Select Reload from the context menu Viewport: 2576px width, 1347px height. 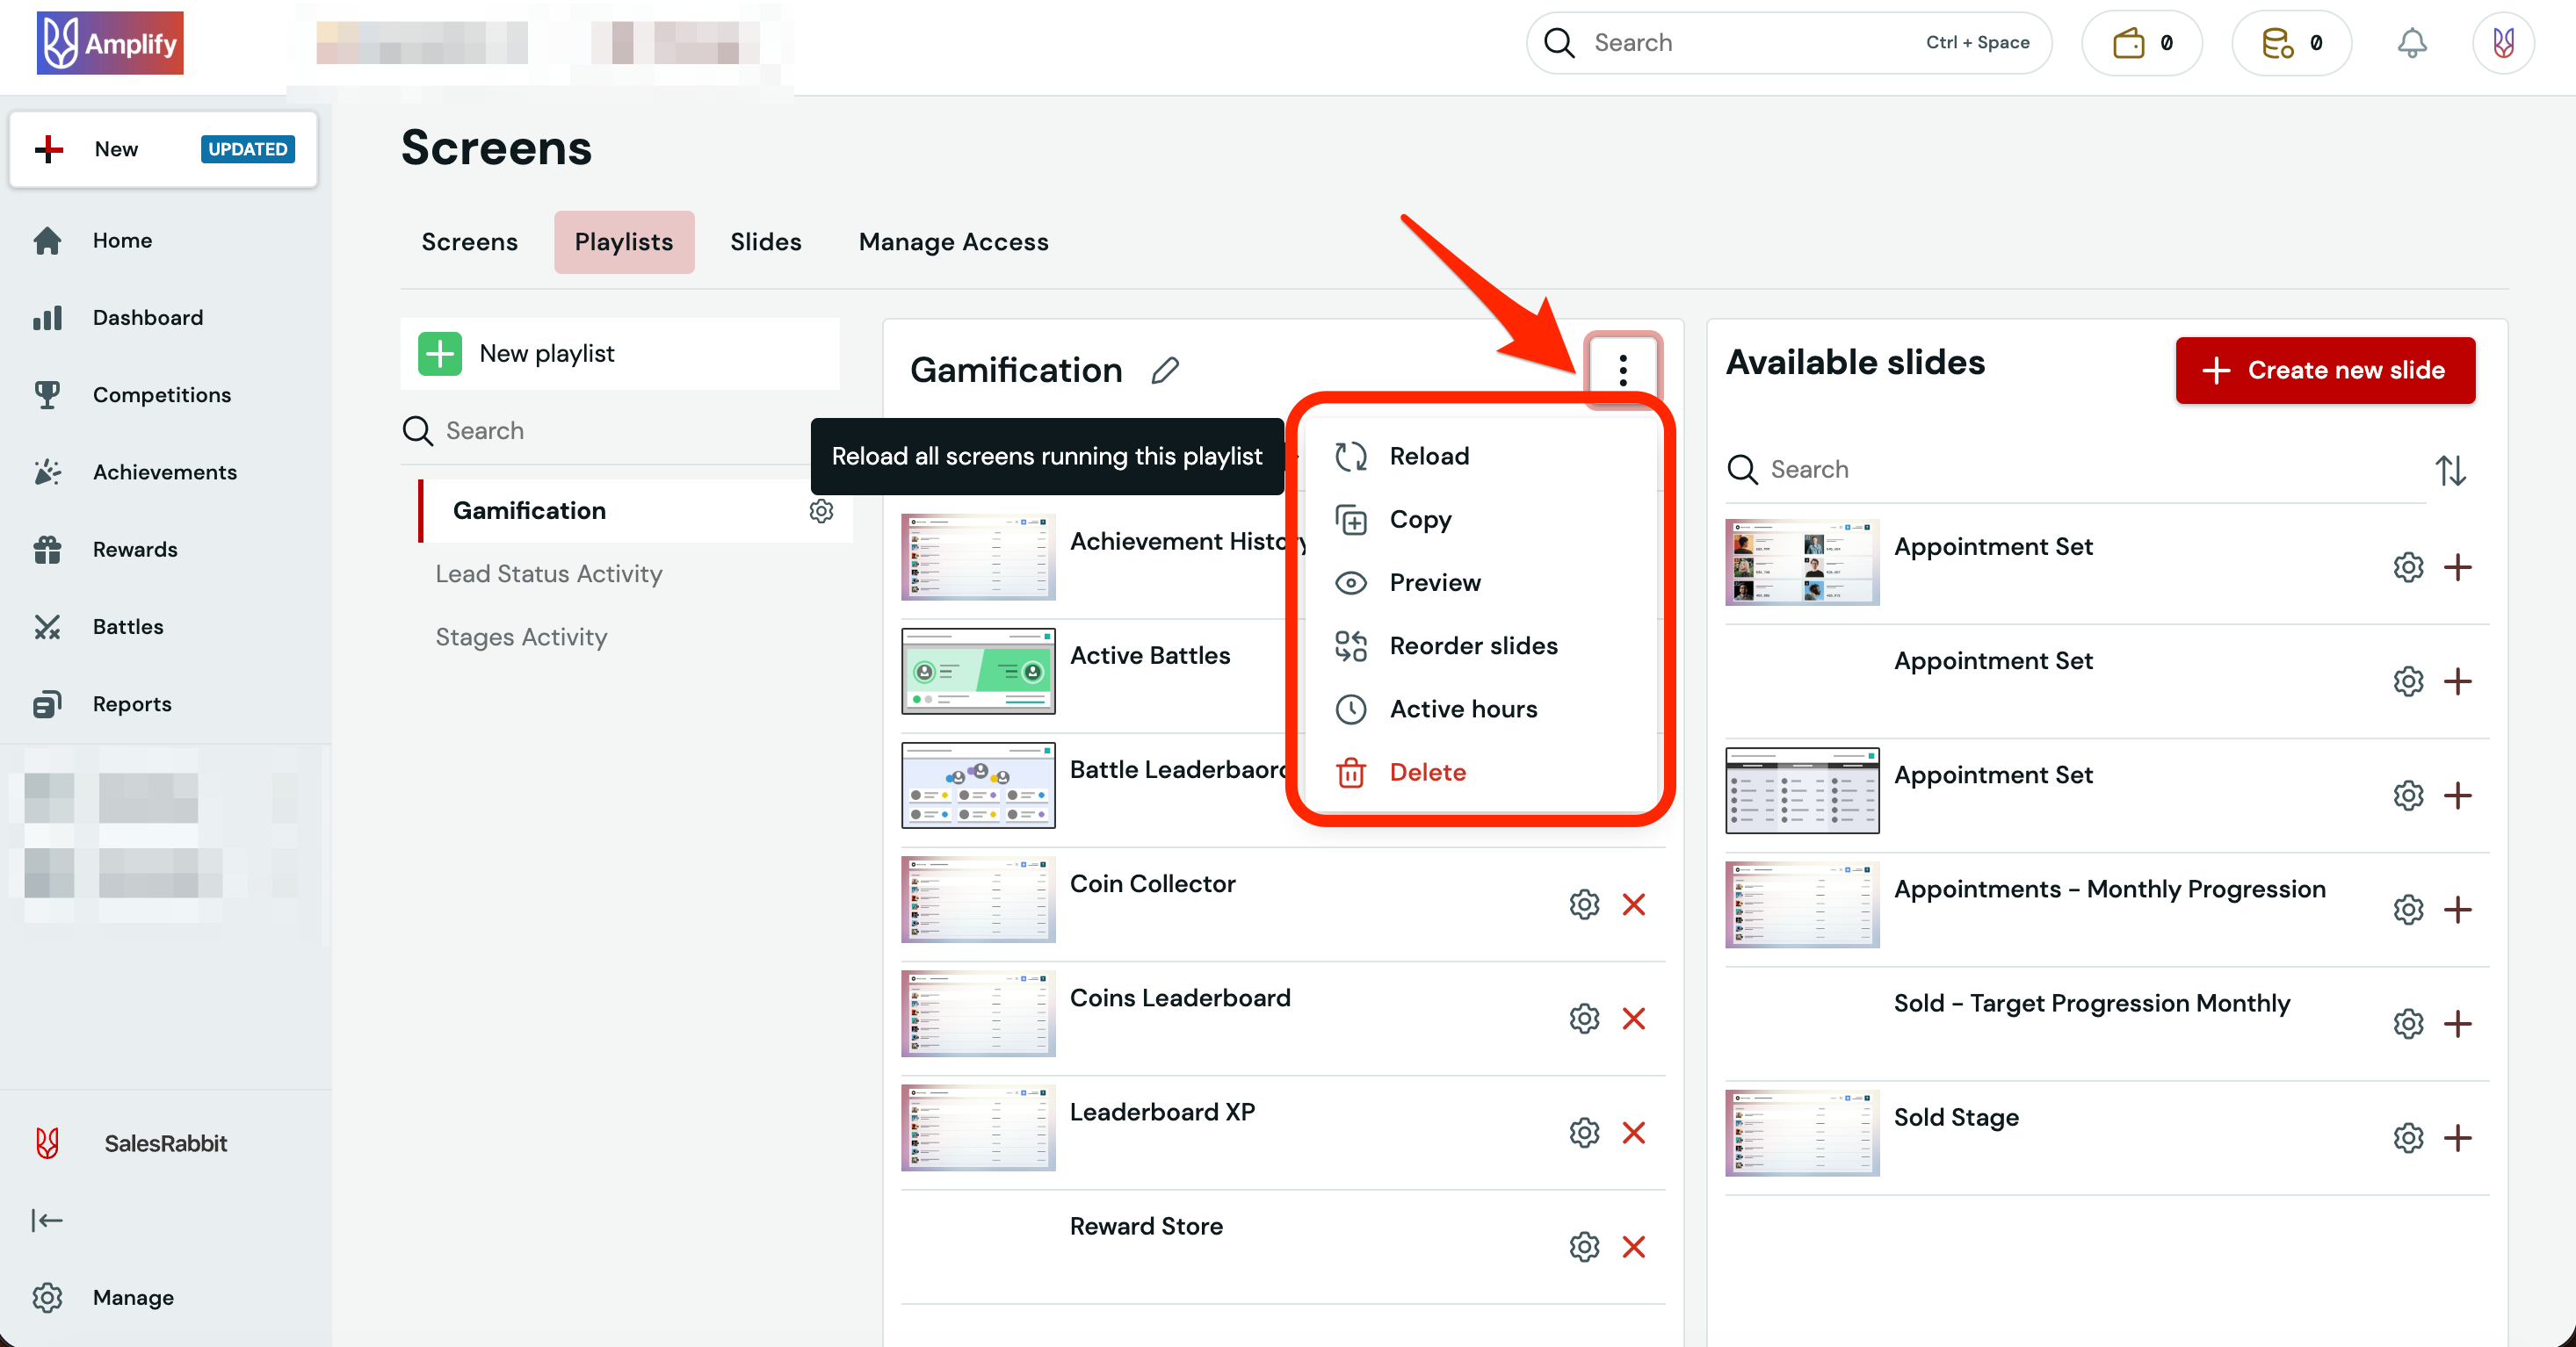(x=1428, y=456)
